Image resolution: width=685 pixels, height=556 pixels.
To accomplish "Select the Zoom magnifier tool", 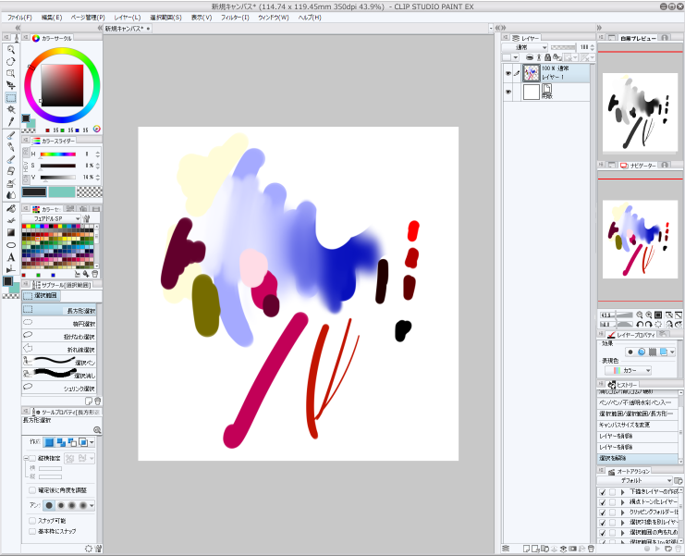I will coord(10,49).
